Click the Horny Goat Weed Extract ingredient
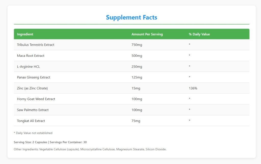Image resolution: width=261 pixels, height=164 pixels. click(36, 99)
